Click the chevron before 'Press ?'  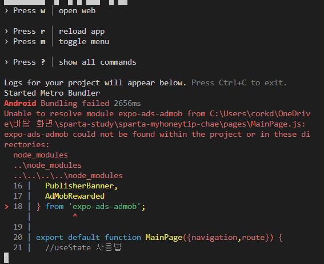pyautogui.click(x=7, y=62)
